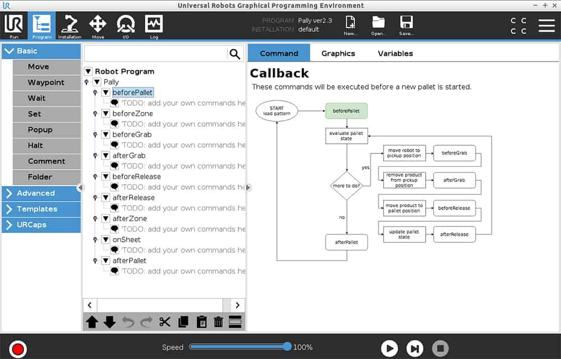Collapse the beforeGrab tree node
The image size is (561, 359).
[x=105, y=134]
